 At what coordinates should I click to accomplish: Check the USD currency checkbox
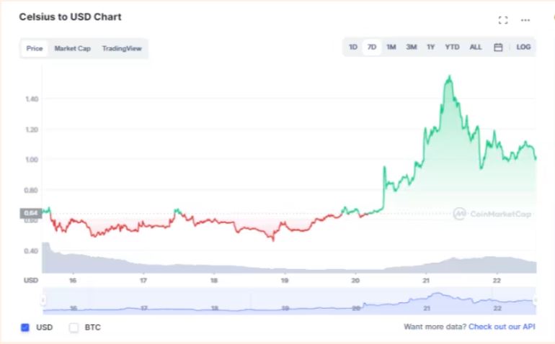[x=25, y=327]
